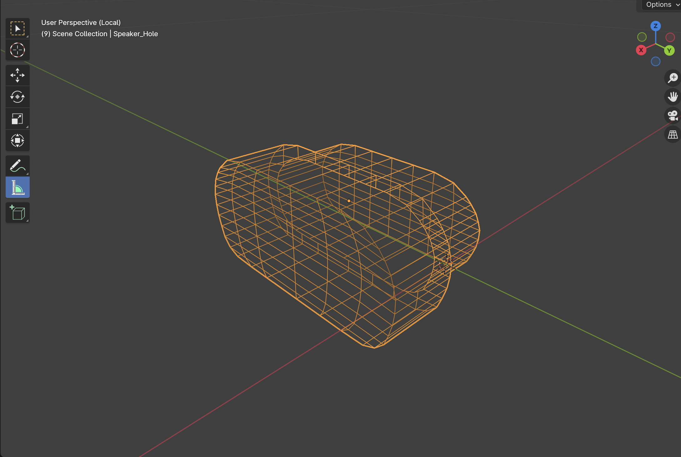
Task: Toggle perspective/orthographic projection
Action: coord(673,135)
